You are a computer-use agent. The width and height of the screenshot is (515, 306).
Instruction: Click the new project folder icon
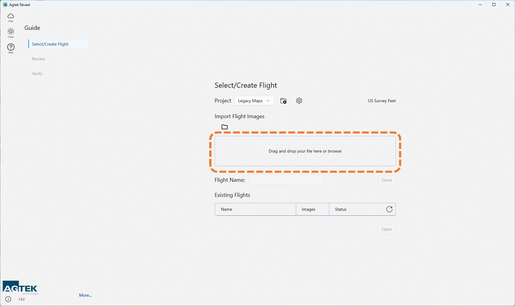(283, 101)
